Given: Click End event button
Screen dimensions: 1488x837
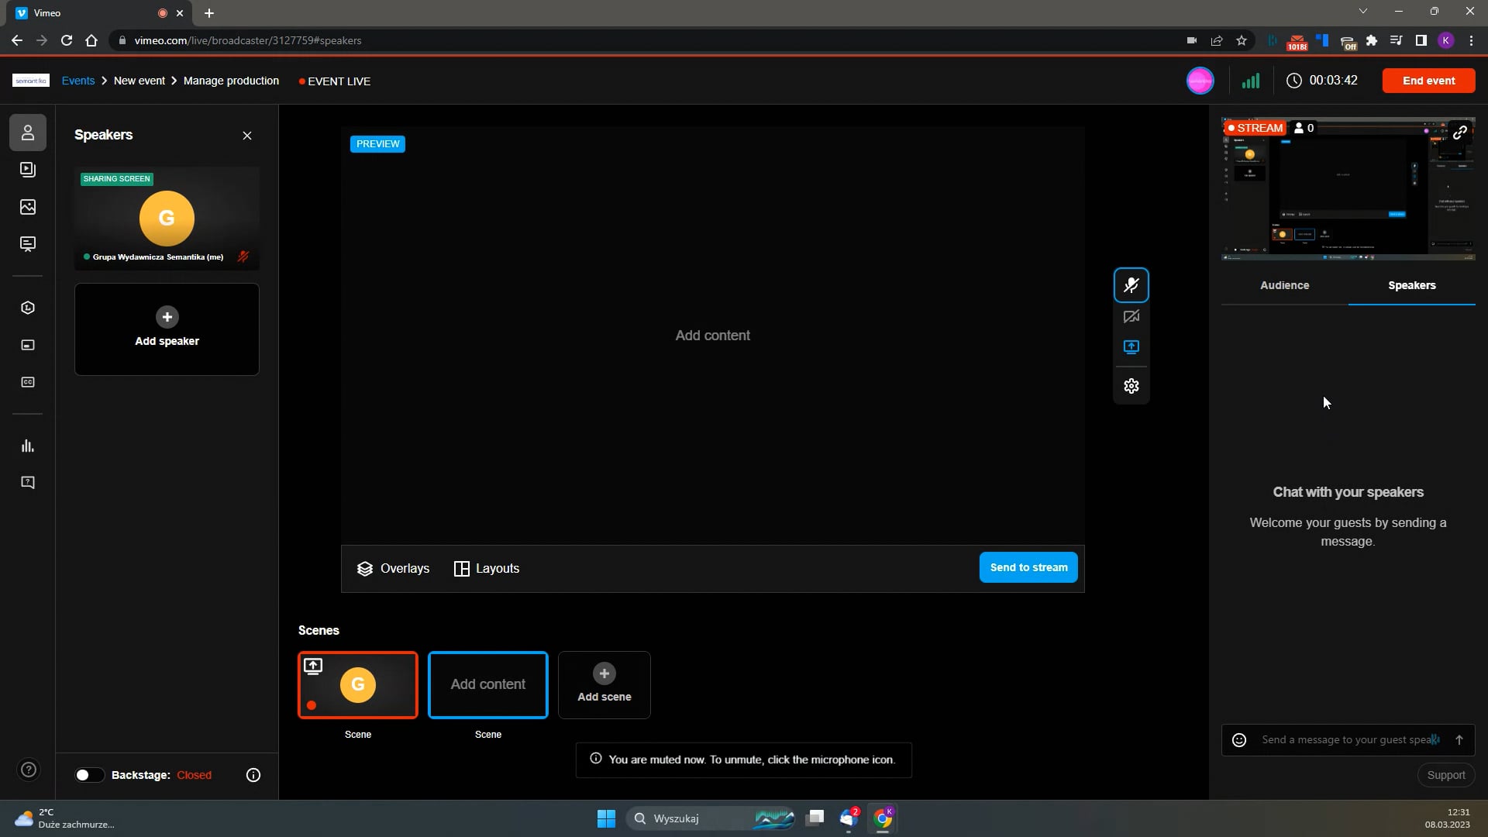Looking at the screenshot, I should 1428,81.
